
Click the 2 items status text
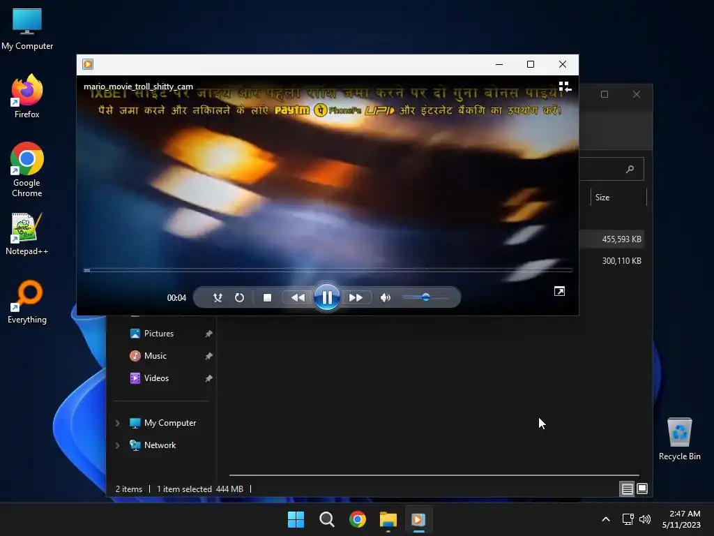tap(129, 489)
